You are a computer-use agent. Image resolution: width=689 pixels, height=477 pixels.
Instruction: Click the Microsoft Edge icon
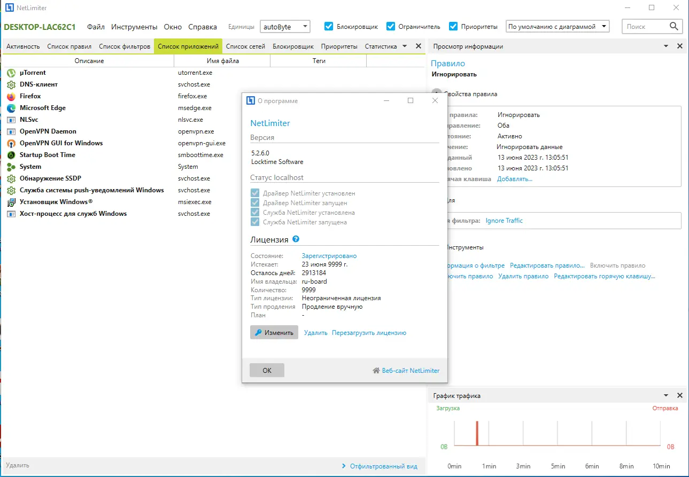pyautogui.click(x=11, y=108)
